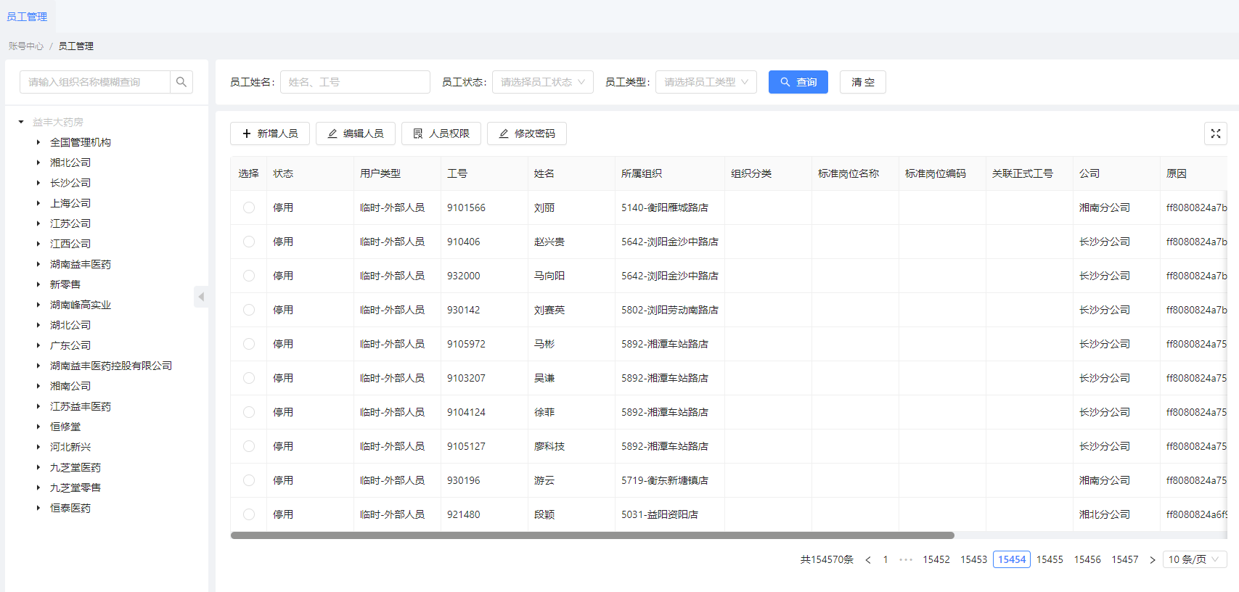Expand the 新零售 tree node
This screenshot has width=1239, height=592.
38,284
